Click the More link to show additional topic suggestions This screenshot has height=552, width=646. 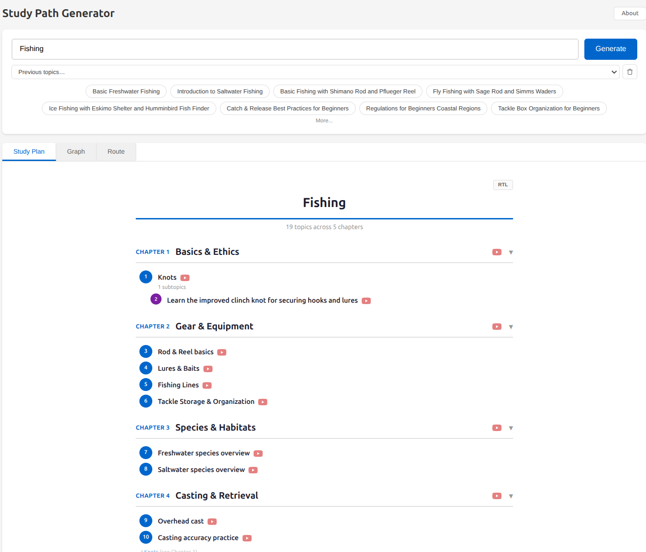(x=324, y=120)
